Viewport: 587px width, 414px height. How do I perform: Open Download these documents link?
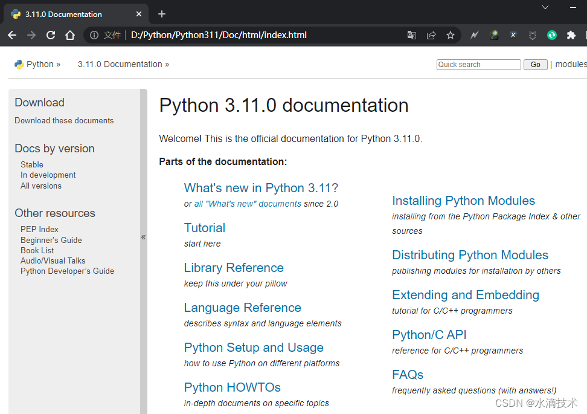click(x=64, y=121)
